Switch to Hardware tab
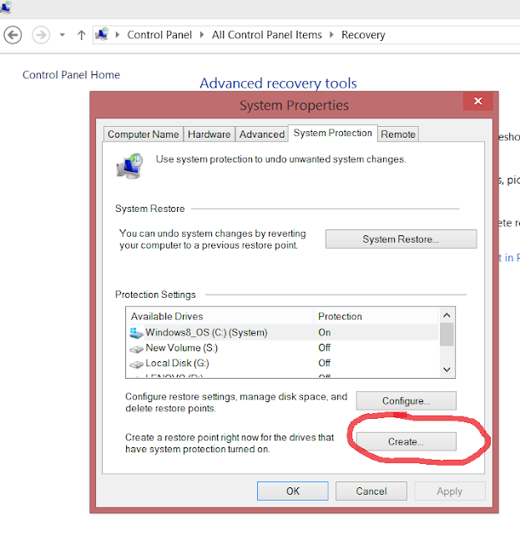This screenshot has width=520, height=534. pyautogui.click(x=210, y=134)
